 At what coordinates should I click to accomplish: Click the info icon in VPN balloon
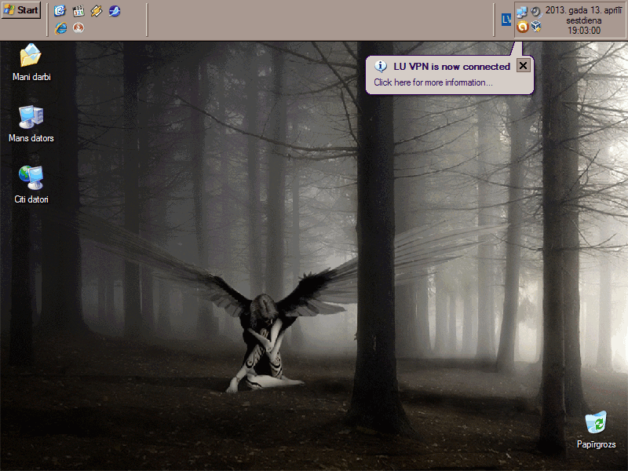click(x=381, y=66)
